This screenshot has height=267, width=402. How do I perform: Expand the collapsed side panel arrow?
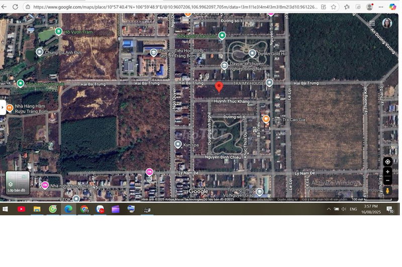click(x=3, y=107)
